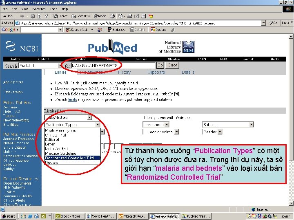Image resolution: width=294 pixels, height=220 pixels.
Task: Expand the Address bar dropdown arrow
Action: (x=263, y=23)
